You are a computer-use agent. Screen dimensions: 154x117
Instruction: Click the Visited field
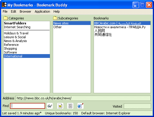click(x=137, y=106)
